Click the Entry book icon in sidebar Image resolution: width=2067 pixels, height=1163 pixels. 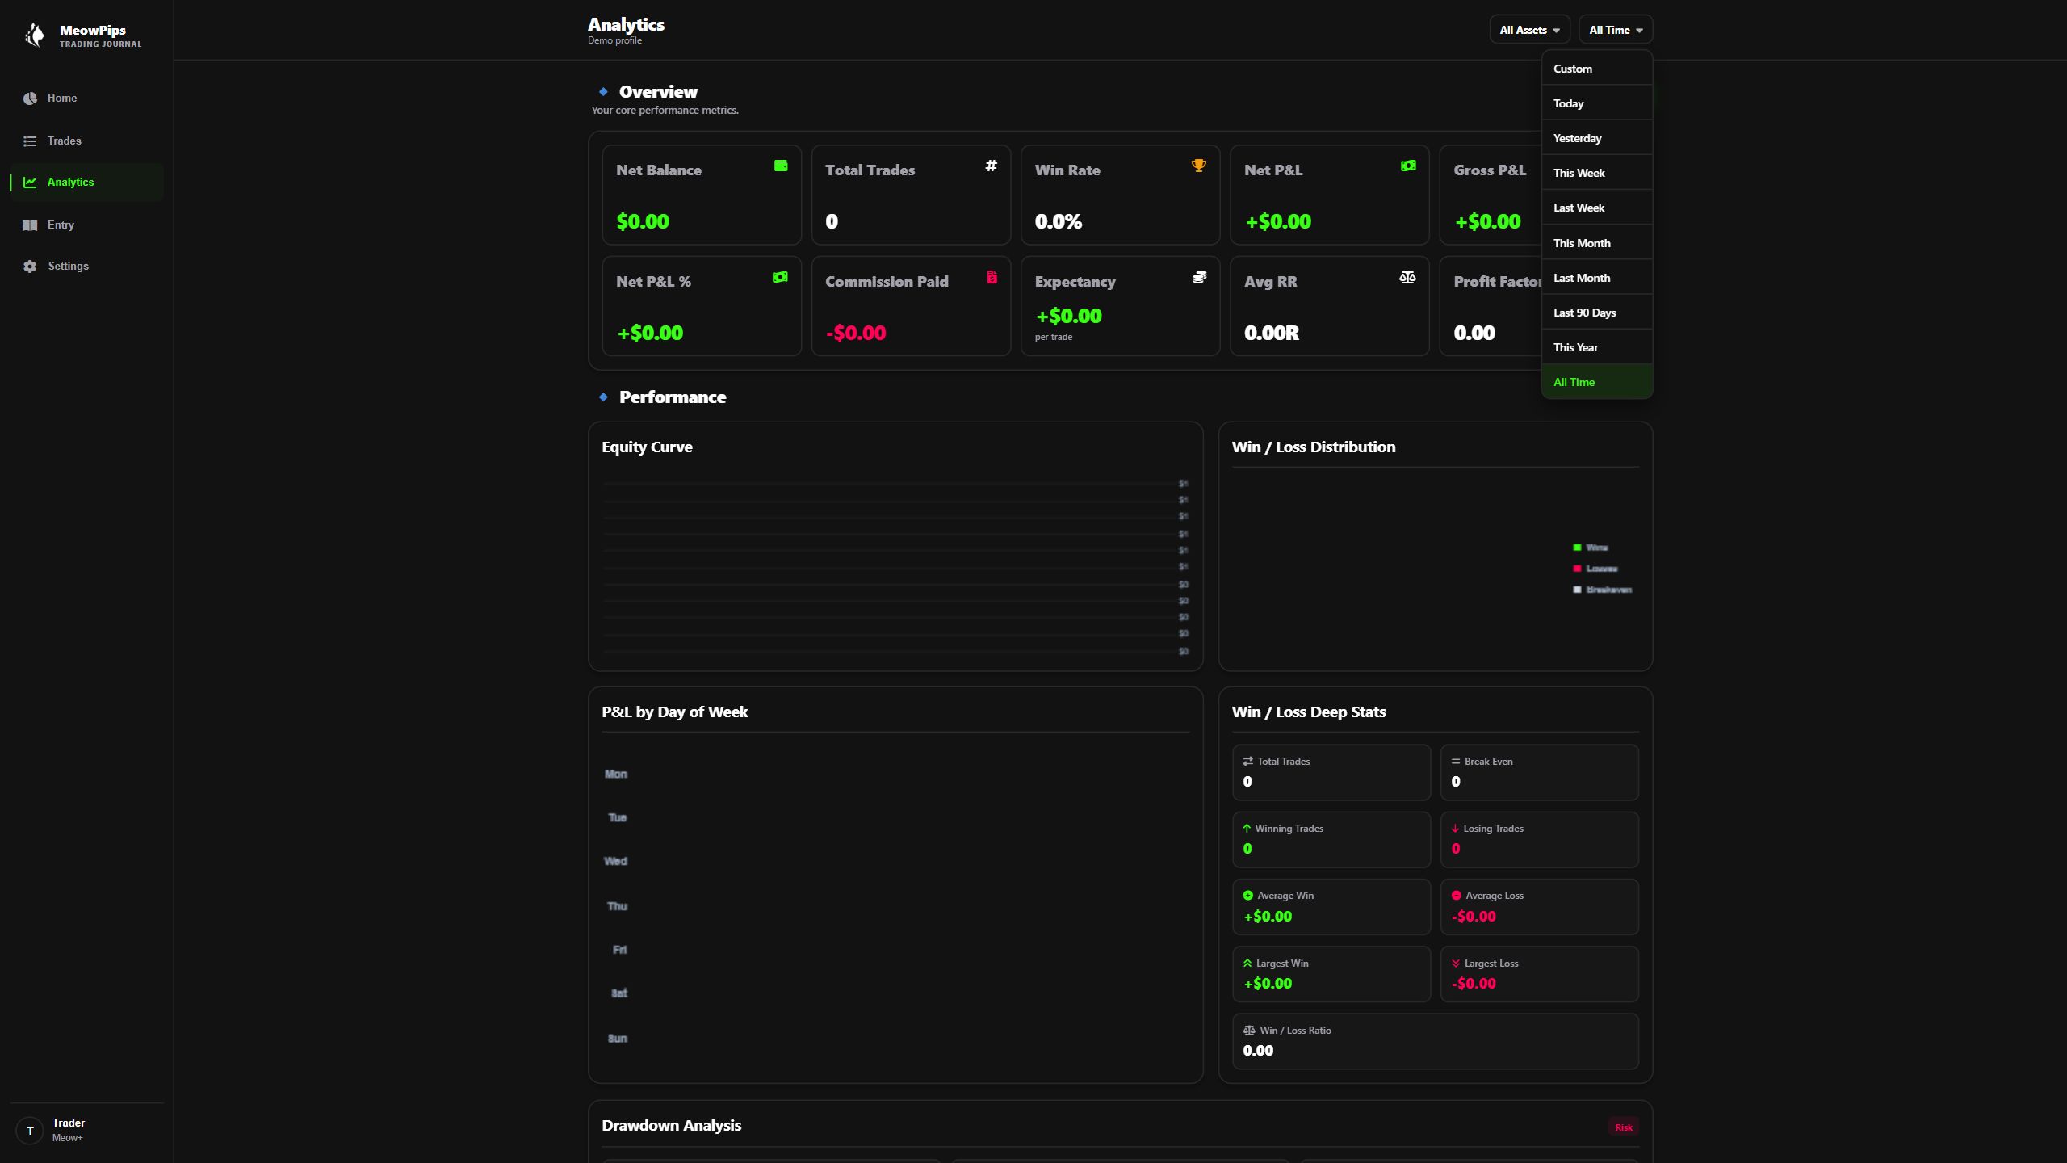pyautogui.click(x=30, y=225)
